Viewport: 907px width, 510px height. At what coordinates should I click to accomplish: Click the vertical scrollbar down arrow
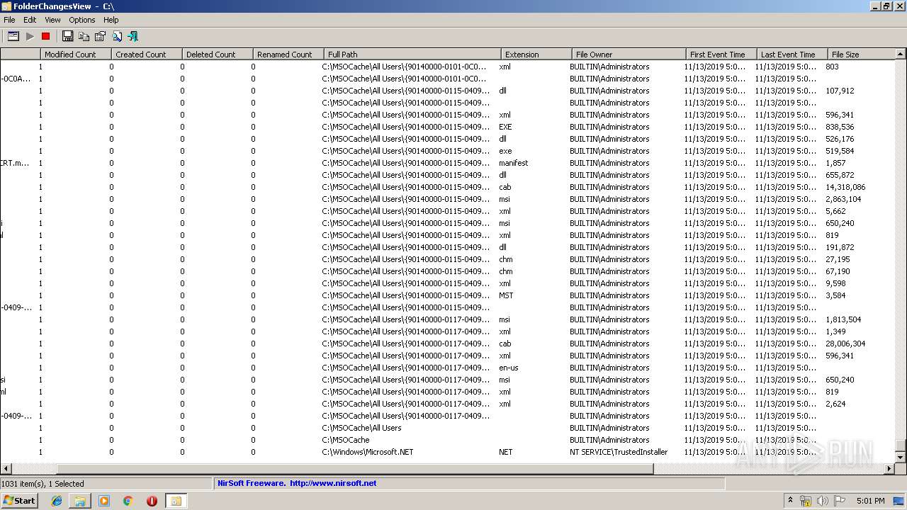tap(901, 458)
